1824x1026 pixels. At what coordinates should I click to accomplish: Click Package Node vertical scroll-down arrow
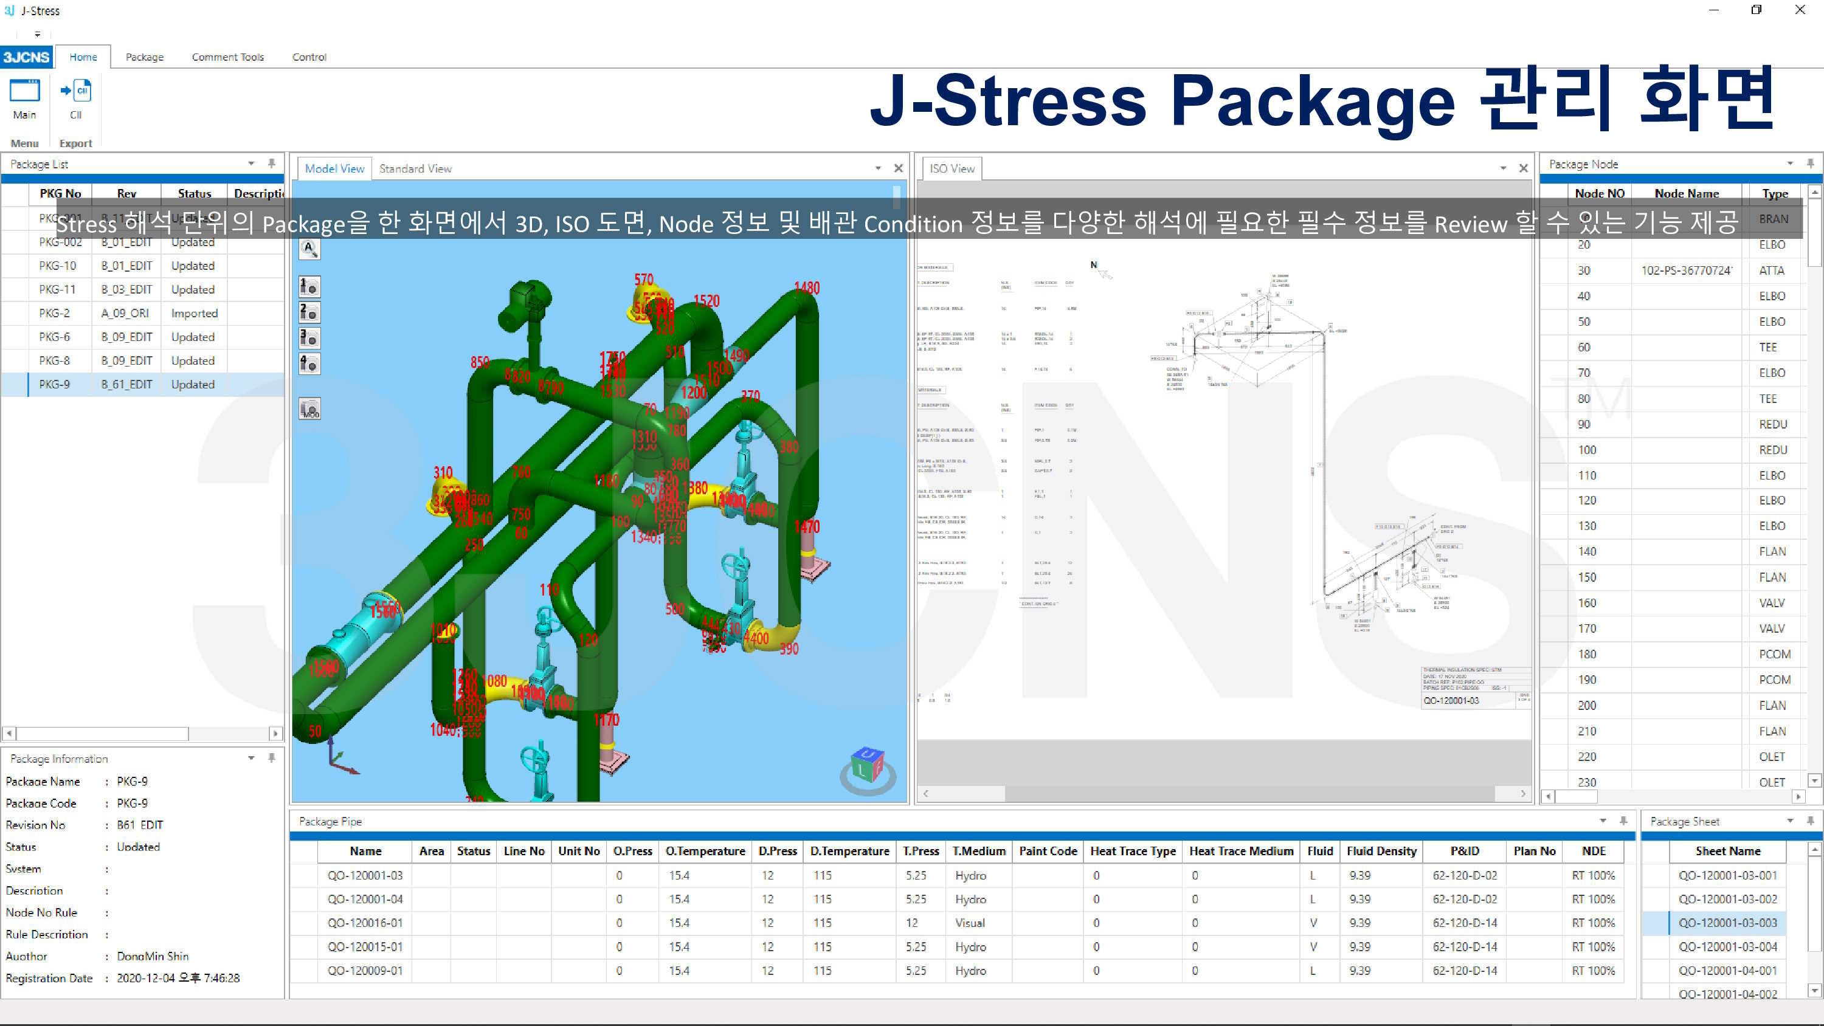(x=1814, y=780)
